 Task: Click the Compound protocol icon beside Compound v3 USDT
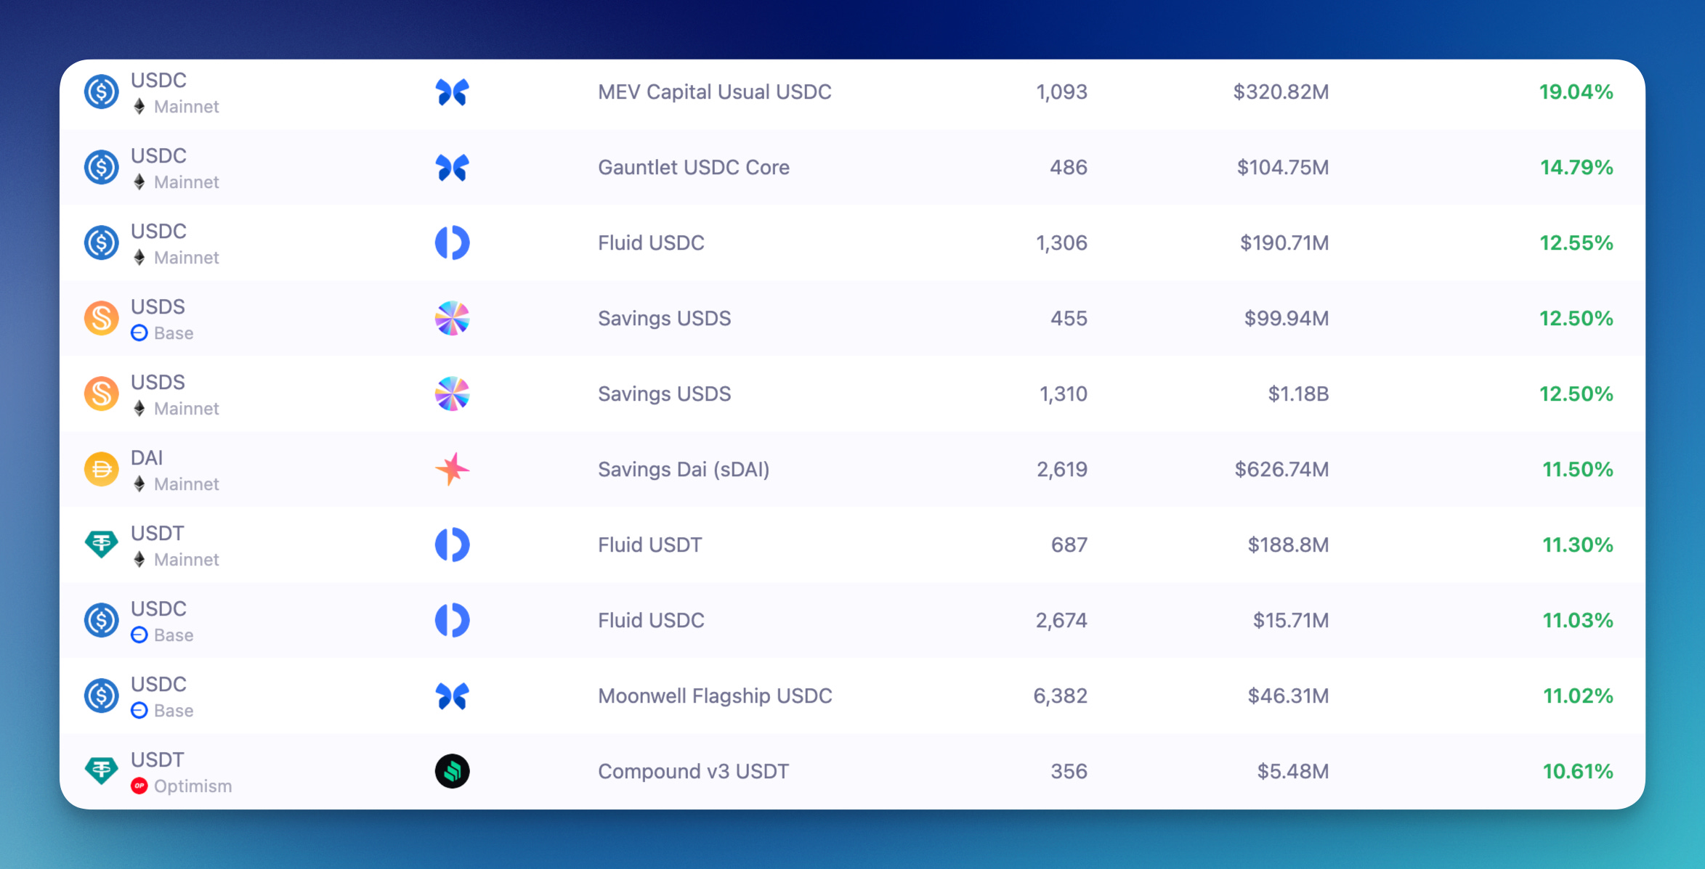(x=452, y=771)
